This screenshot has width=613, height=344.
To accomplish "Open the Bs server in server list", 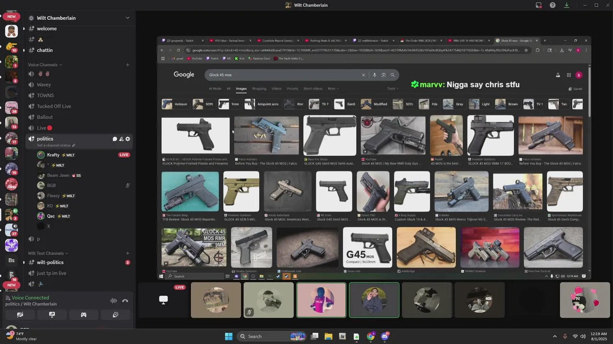I will click(x=11, y=260).
